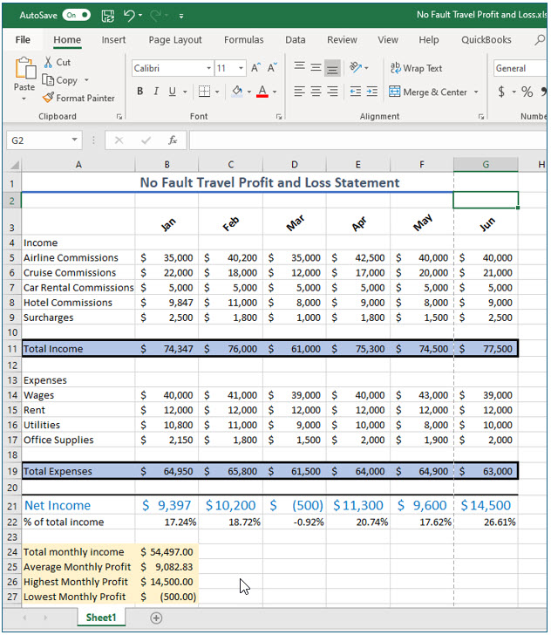Viewport: 551px width, 635px height.
Task: Open the font size 11 dropdown
Action: 241,68
